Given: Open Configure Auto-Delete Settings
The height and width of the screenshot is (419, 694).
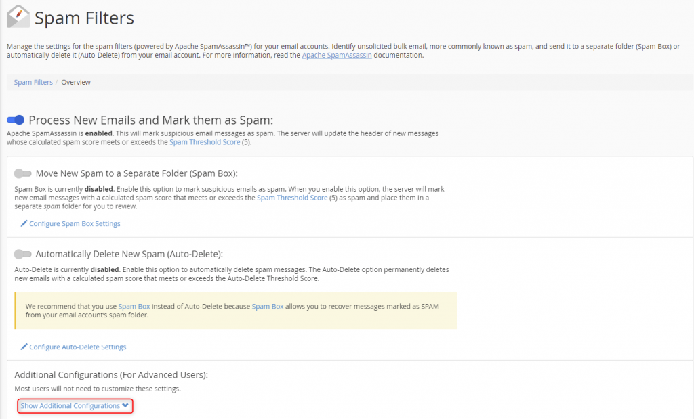Looking at the screenshot, I should 77,347.
